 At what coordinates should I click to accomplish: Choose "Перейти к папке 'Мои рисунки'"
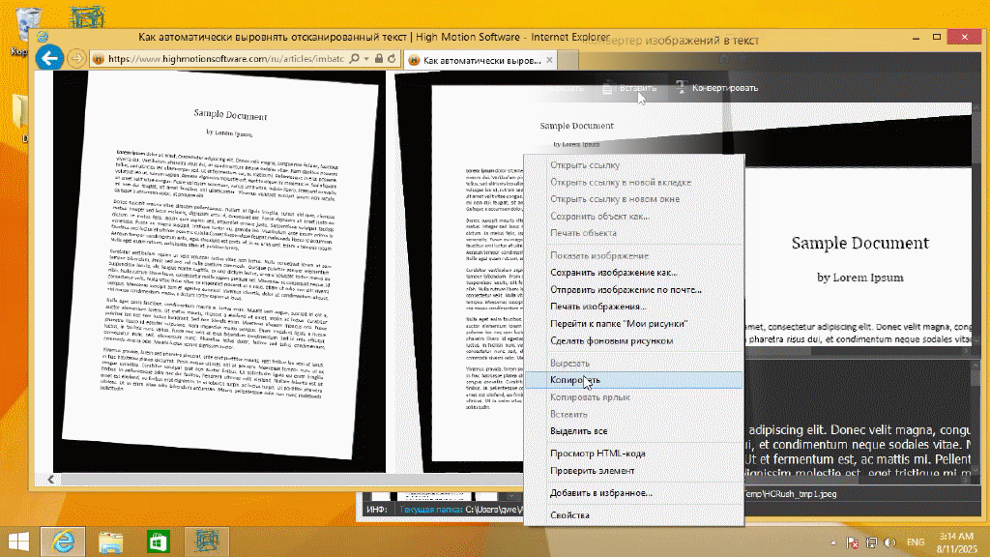coord(619,324)
